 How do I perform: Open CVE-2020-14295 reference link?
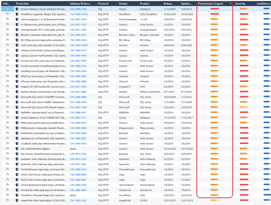pyautogui.click(x=79, y=45)
